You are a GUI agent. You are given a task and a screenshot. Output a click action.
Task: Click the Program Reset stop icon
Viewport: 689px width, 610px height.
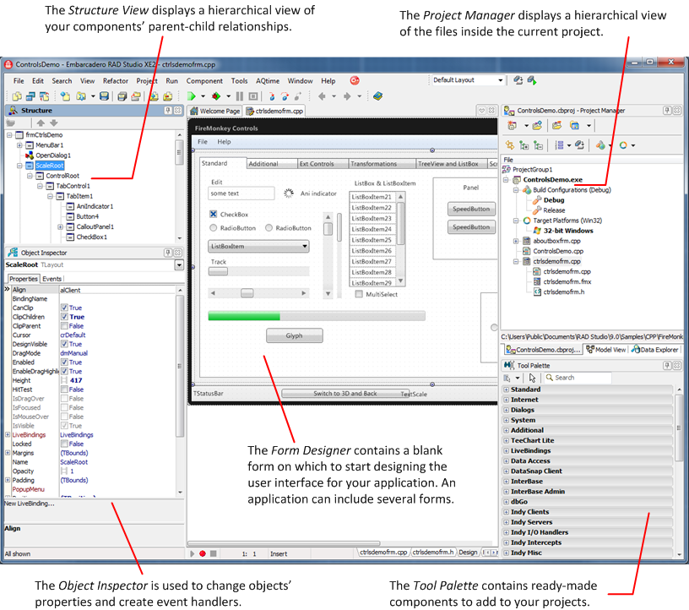pos(253,95)
